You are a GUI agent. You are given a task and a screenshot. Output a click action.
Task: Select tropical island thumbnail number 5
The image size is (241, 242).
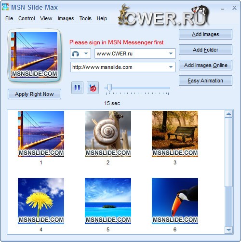coord(108,201)
